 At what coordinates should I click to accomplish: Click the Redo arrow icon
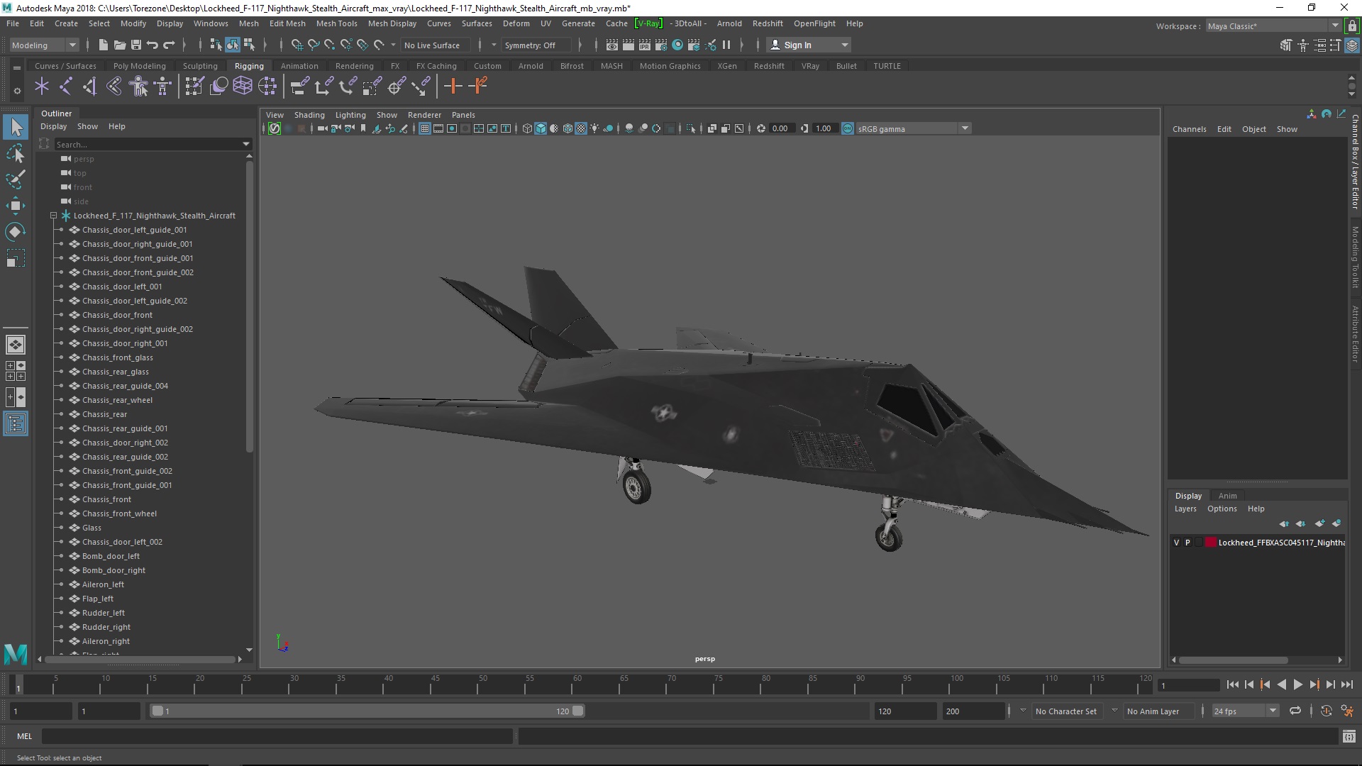coord(169,45)
